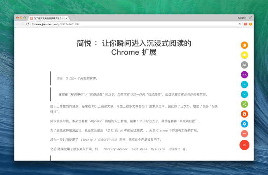Open the gray AA font size button
Viewport: 268px width, 175px height.
[x=244, y=65]
